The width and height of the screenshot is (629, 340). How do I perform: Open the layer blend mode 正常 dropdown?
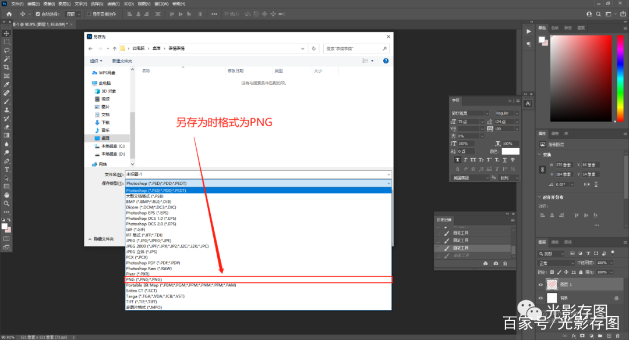[x=556, y=263]
